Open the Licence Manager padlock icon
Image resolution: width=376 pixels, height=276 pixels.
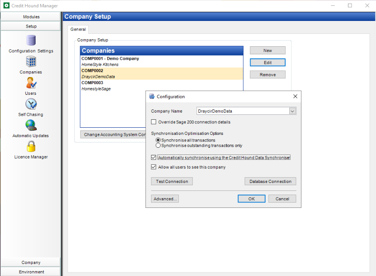tap(31, 146)
